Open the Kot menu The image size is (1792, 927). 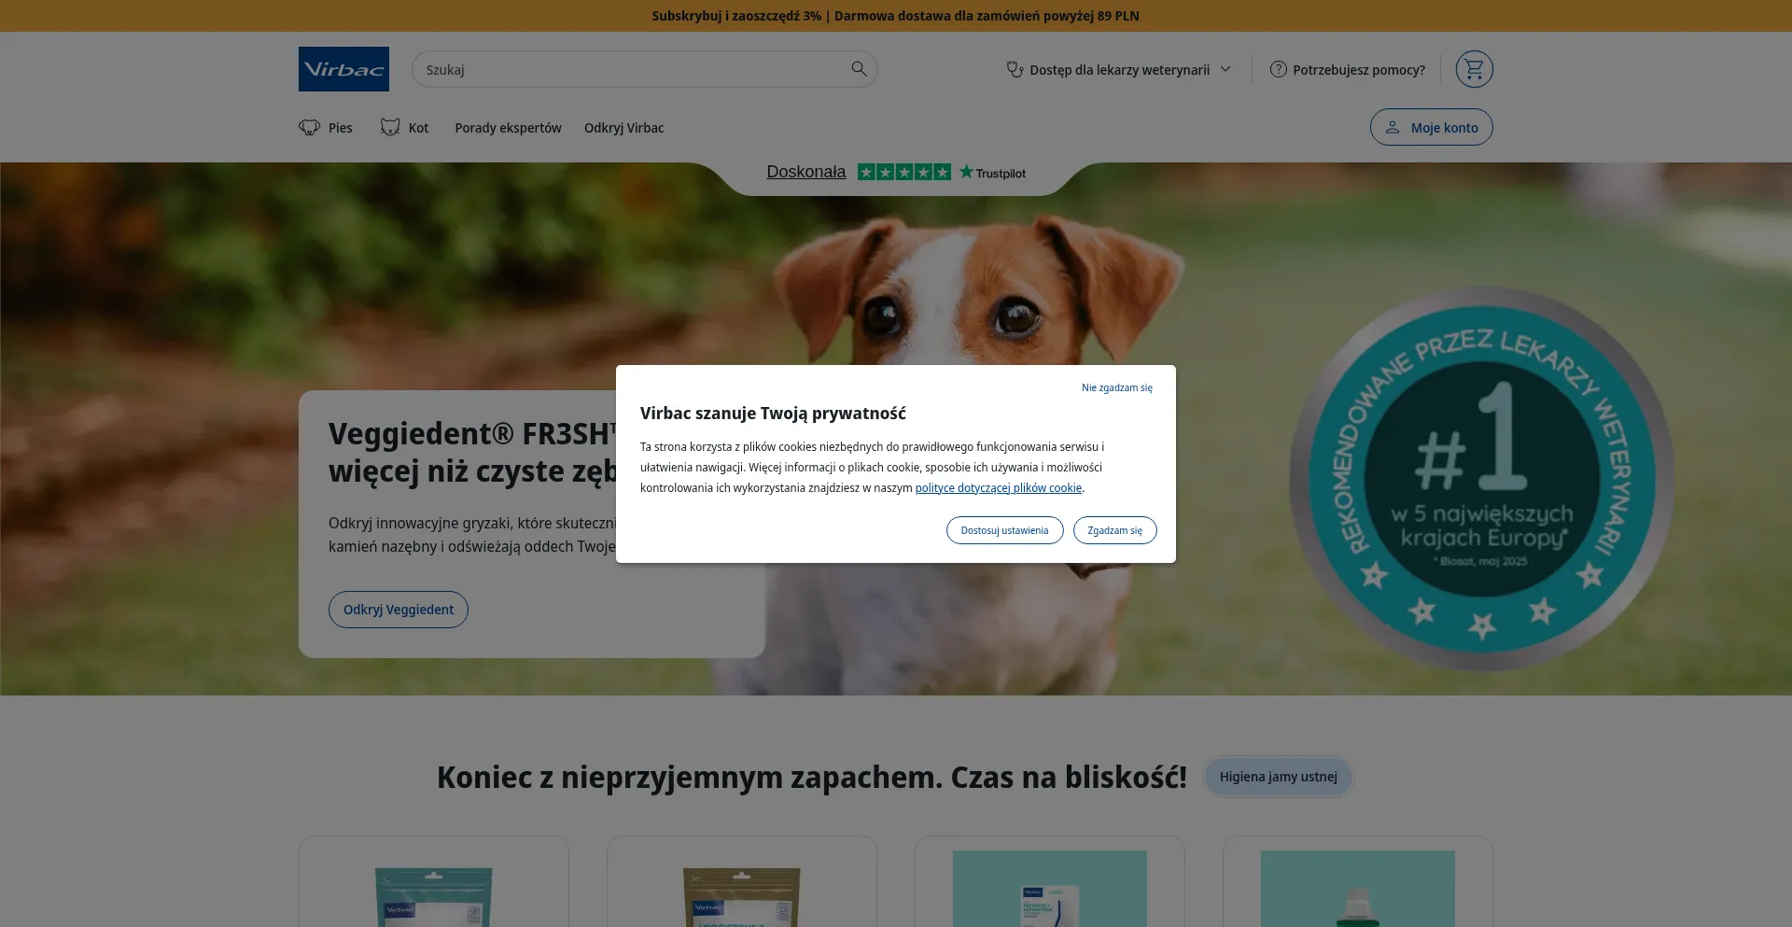(x=404, y=127)
